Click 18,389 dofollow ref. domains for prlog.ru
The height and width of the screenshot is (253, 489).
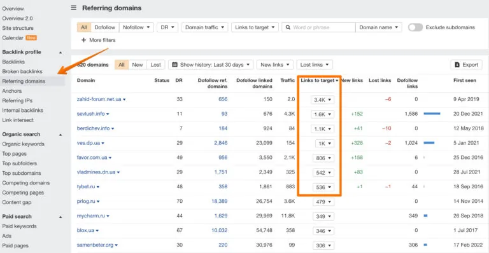tap(219, 201)
